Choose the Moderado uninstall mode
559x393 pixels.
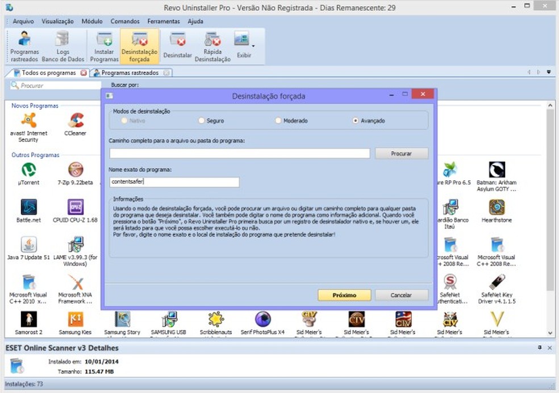point(278,121)
